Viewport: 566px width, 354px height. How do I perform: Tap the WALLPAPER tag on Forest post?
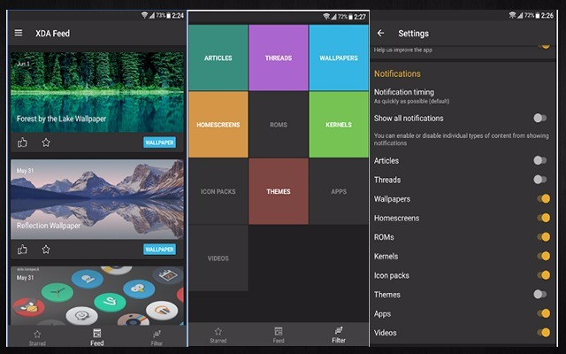(159, 142)
